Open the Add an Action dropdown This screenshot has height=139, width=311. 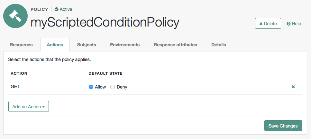[x=29, y=106]
